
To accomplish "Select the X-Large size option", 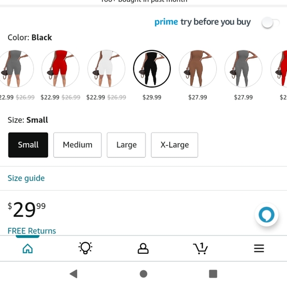I will tap(175, 145).
